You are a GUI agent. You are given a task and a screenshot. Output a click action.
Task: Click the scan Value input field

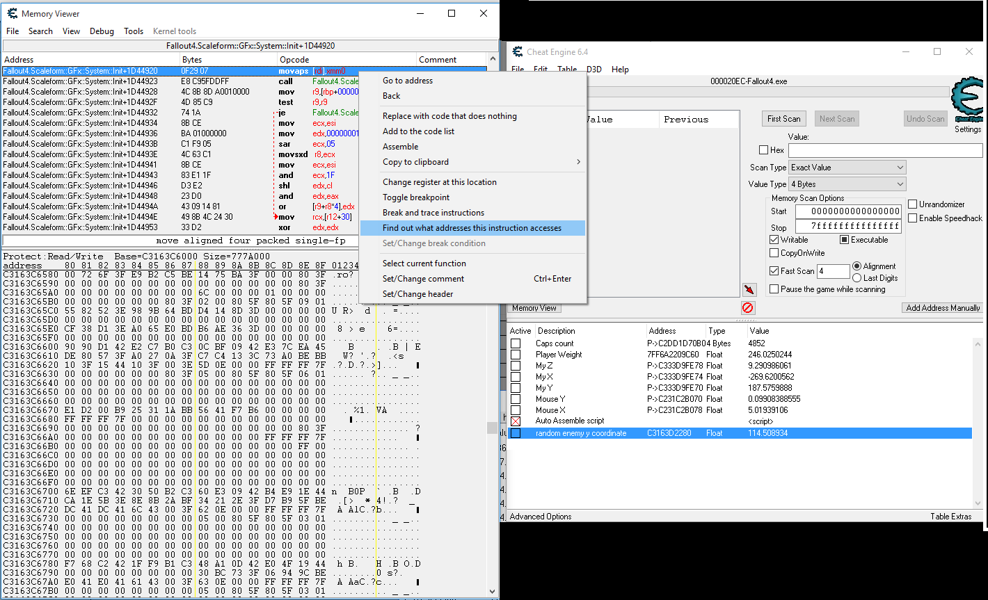point(885,150)
